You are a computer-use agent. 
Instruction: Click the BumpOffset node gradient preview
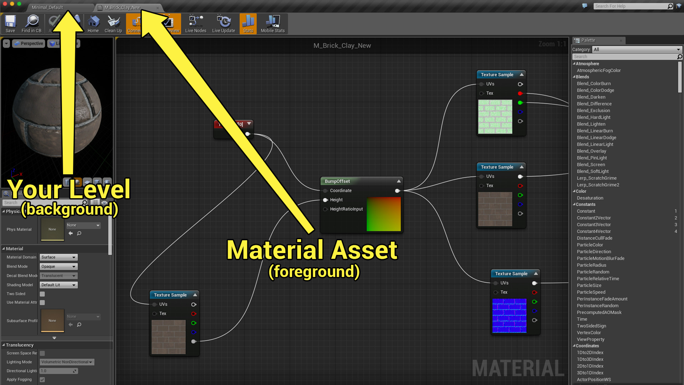pos(384,214)
